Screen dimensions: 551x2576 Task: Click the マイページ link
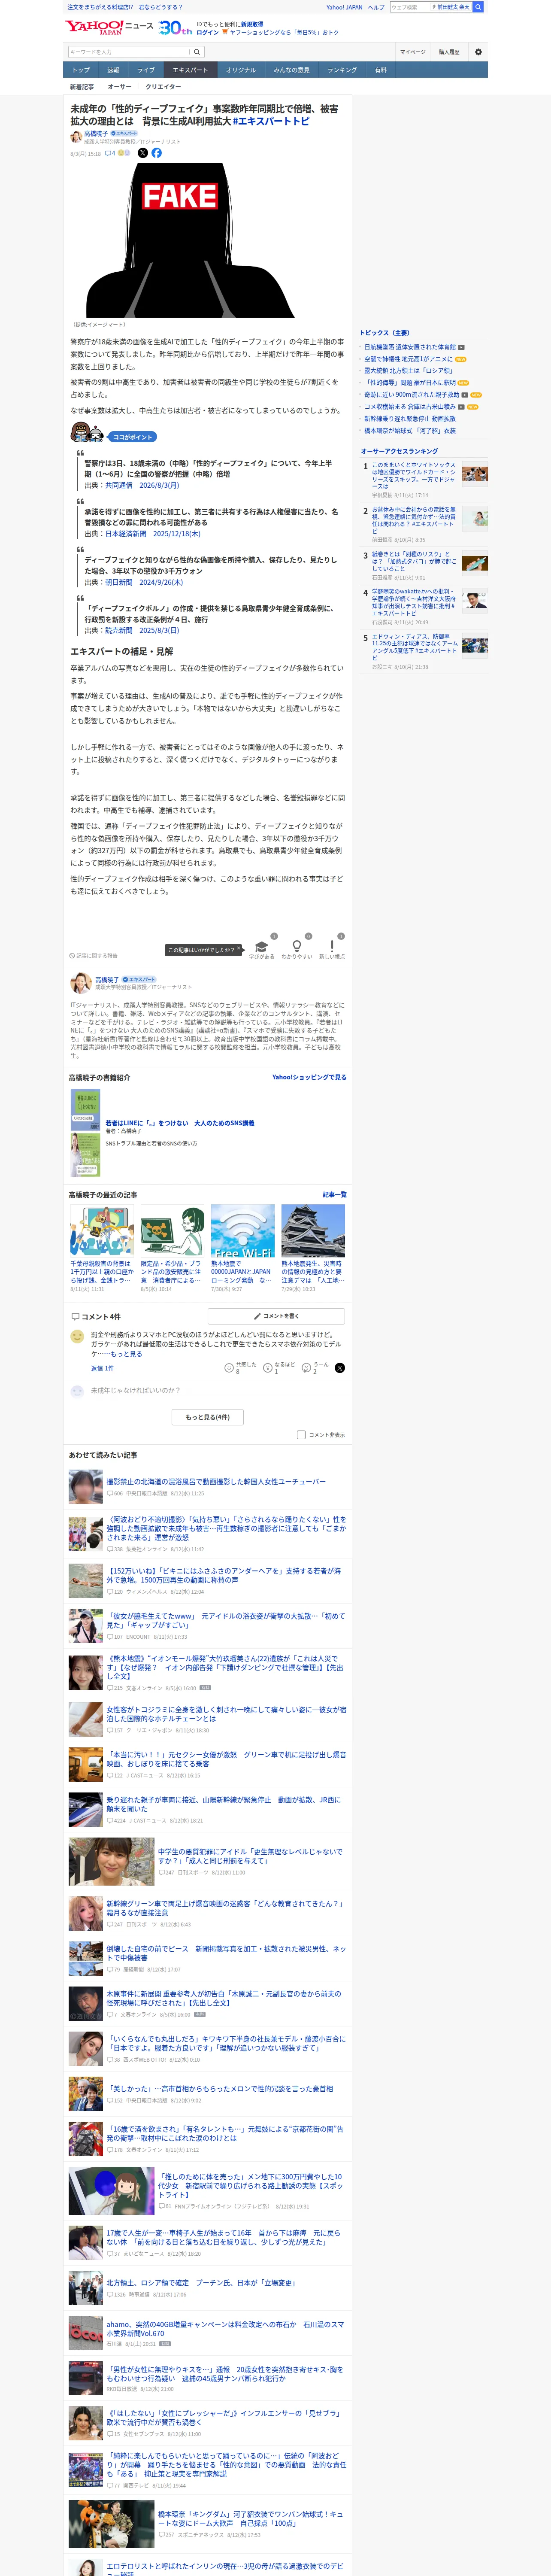coord(412,52)
